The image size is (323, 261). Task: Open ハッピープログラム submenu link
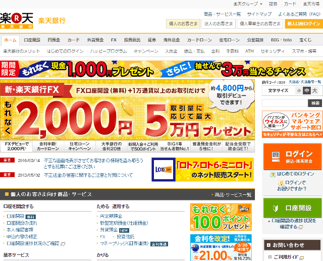[x=109, y=51]
